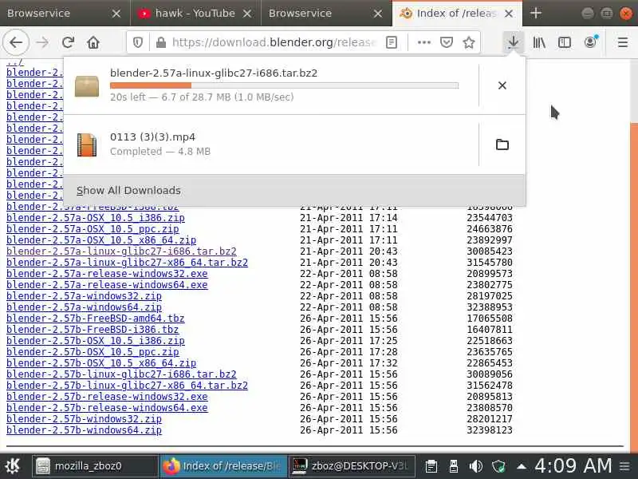
Task: Download blender-2.57a-release-windows32.exe
Action: click(x=107, y=274)
